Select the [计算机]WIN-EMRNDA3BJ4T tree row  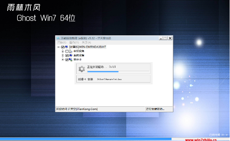pos(88,47)
